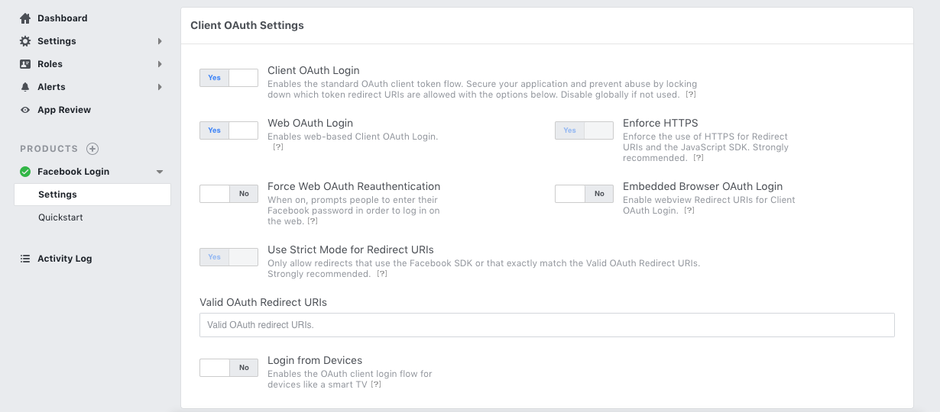The image size is (940, 412).
Task: Click the Dashboard home icon
Action: click(25, 18)
